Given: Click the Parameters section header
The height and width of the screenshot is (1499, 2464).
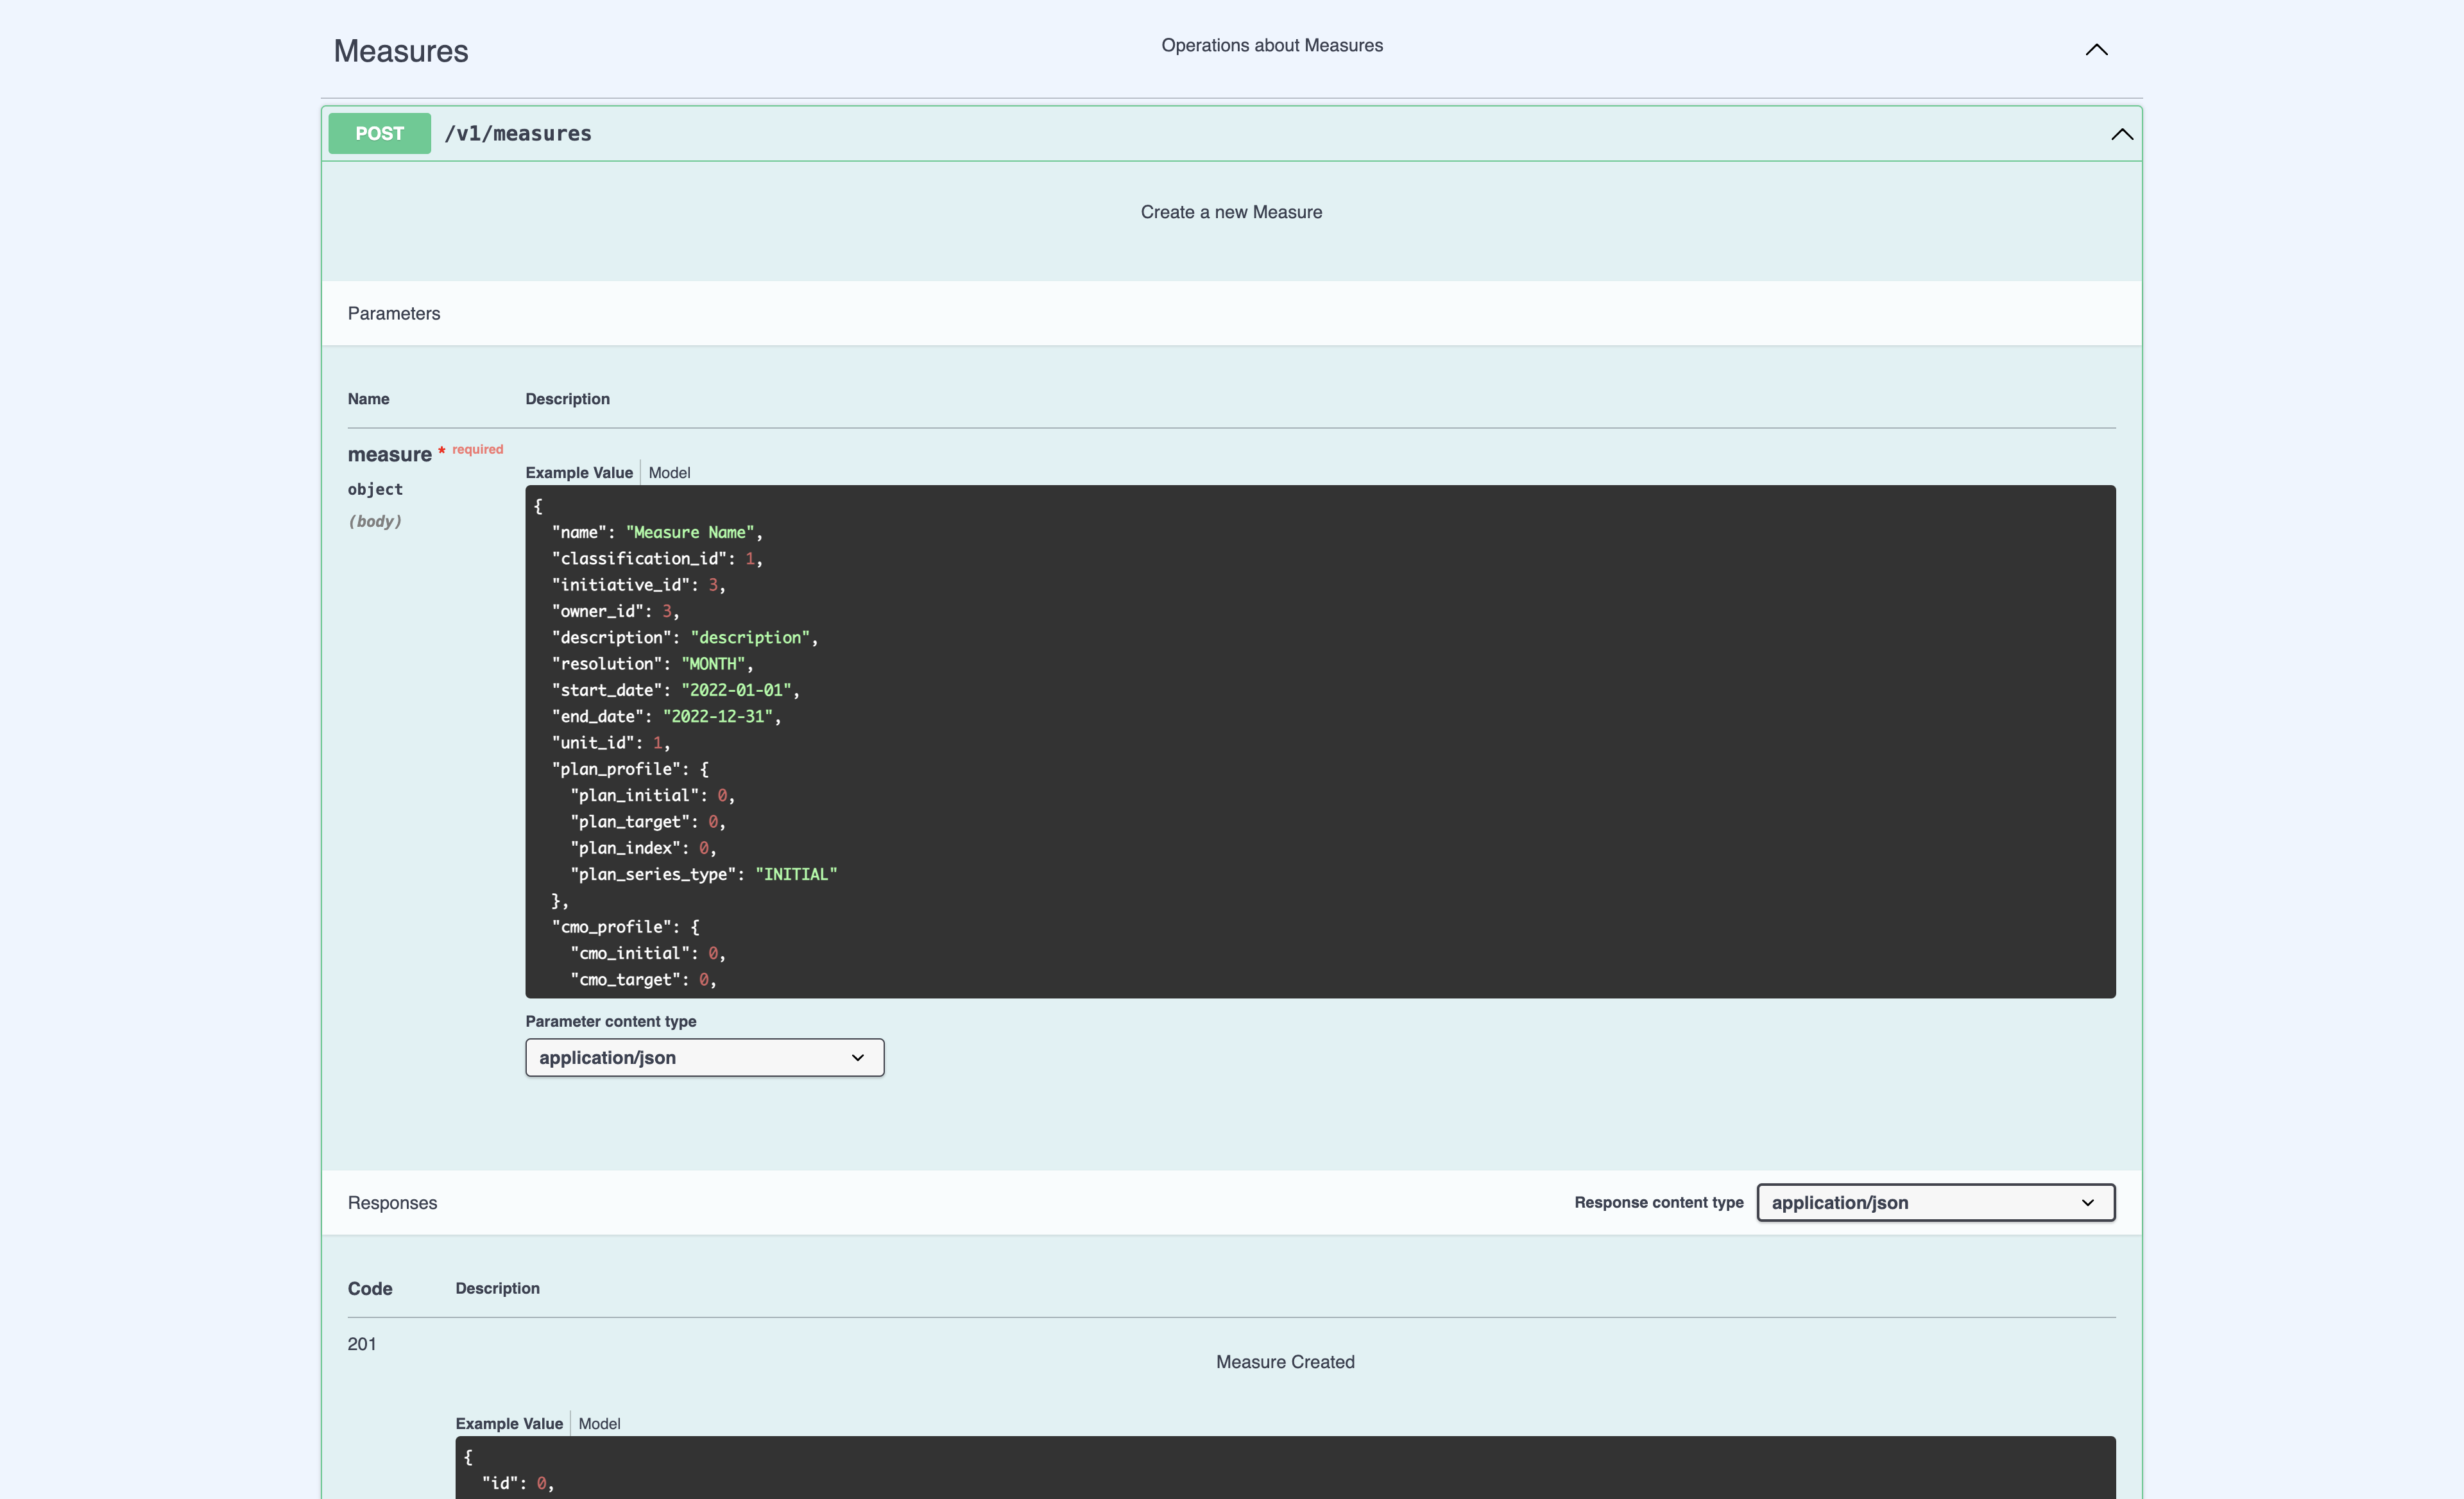Looking at the screenshot, I should (394, 313).
